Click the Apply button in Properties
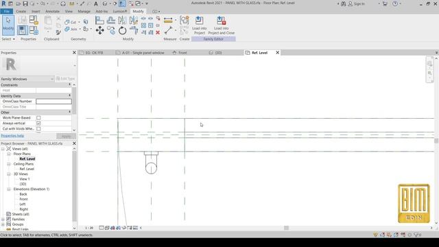Screen dimensions: 439x247 [x=66, y=136]
